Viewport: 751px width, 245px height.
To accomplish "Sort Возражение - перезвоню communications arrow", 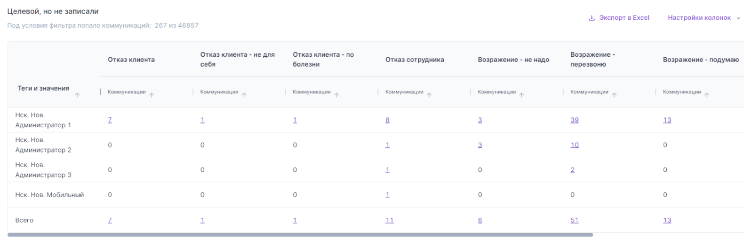I will point(614,95).
